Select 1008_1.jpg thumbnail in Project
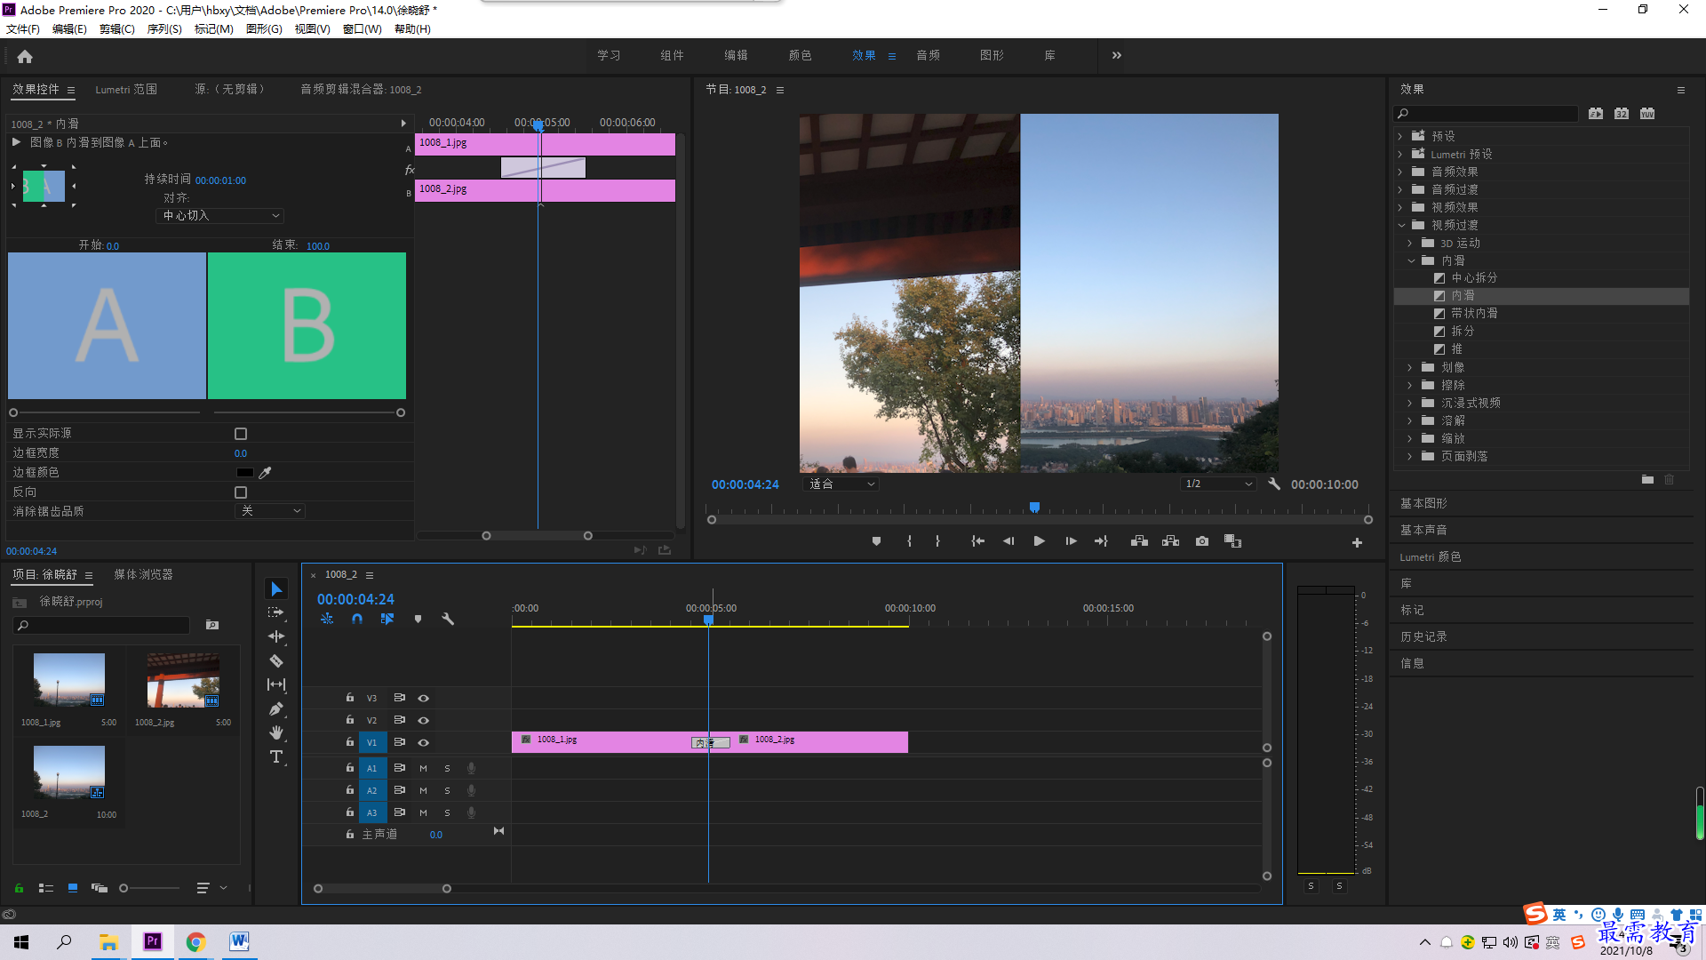Viewport: 1706px width, 960px height. pyautogui.click(x=68, y=680)
